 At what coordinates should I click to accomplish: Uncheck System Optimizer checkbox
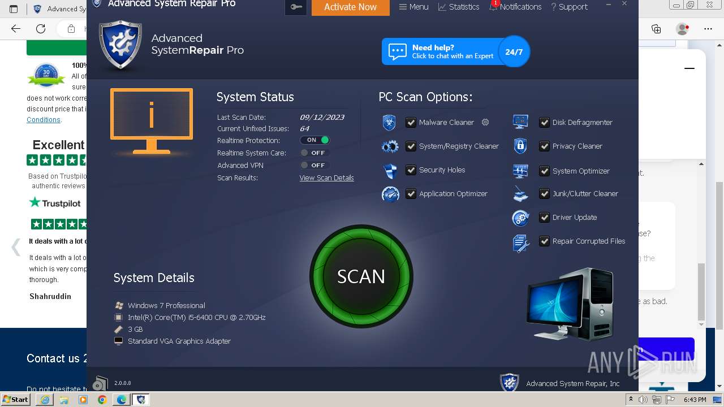tap(544, 170)
